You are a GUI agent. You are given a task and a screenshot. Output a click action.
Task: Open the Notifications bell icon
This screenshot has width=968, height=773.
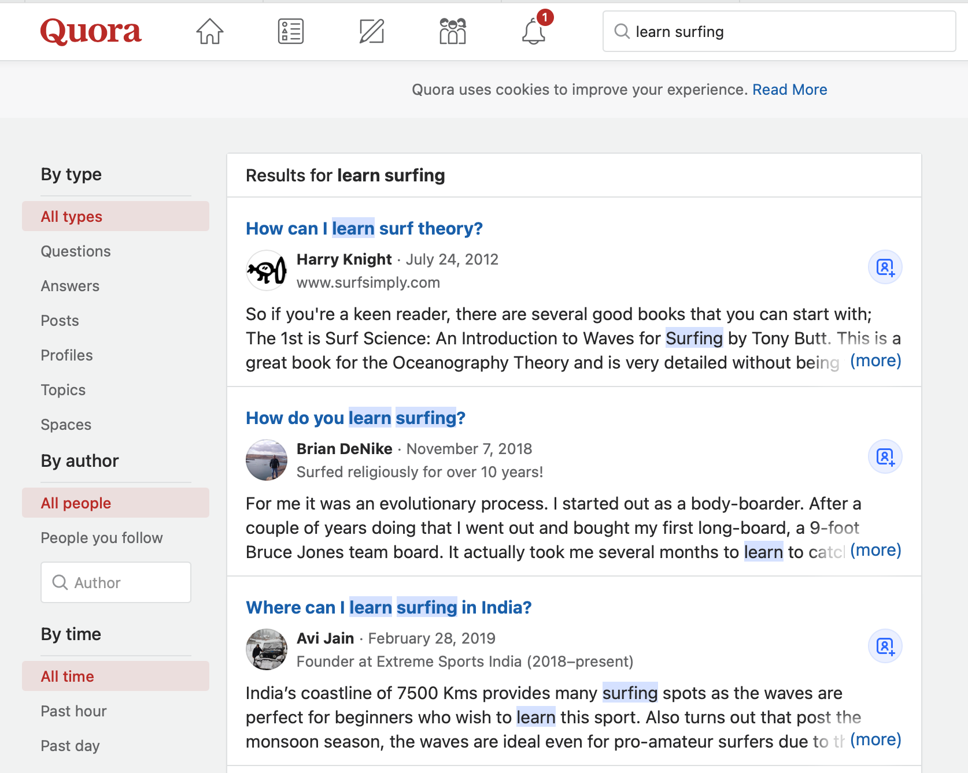[x=533, y=32]
